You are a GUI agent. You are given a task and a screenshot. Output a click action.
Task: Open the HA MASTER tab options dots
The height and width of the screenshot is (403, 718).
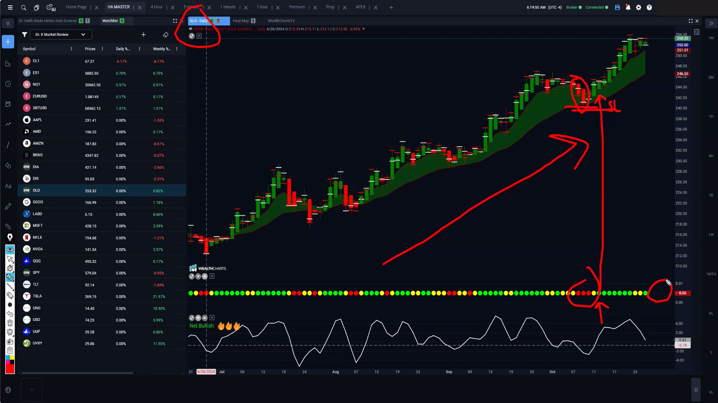click(134, 7)
